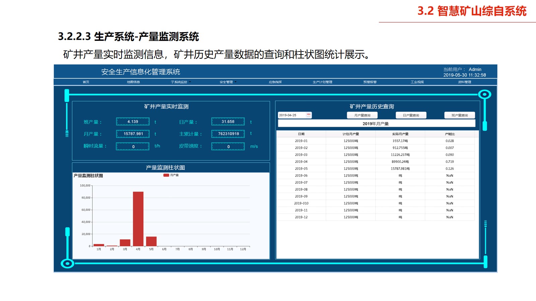This screenshot has height=301, width=536.
Task: Open the 应急指挥 menu item
Action: (x=275, y=82)
